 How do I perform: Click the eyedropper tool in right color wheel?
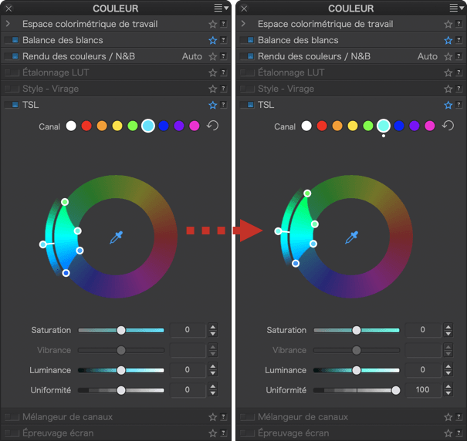[352, 237]
